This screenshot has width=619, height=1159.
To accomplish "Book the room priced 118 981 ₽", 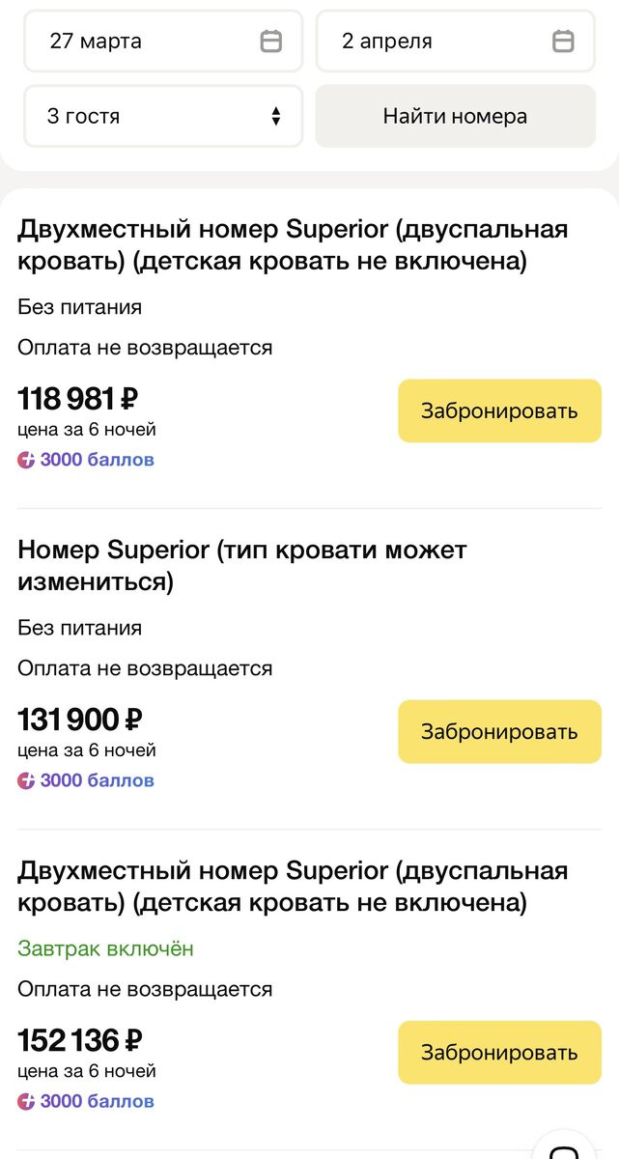I will tap(498, 410).
